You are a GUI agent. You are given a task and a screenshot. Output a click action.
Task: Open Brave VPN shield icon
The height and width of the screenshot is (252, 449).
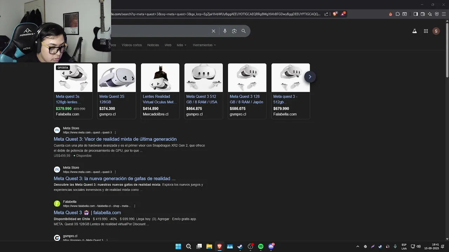coord(437,14)
